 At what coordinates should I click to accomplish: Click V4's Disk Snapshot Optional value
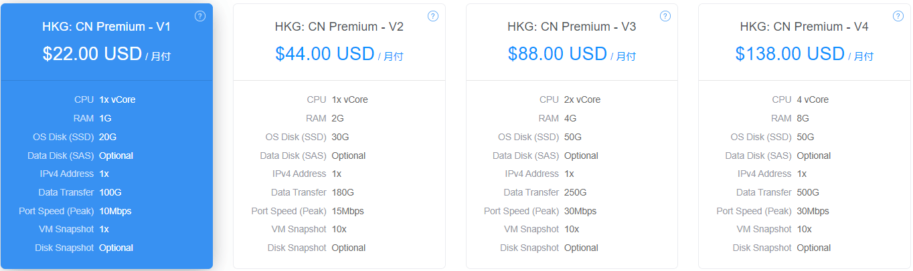point(814,248)
